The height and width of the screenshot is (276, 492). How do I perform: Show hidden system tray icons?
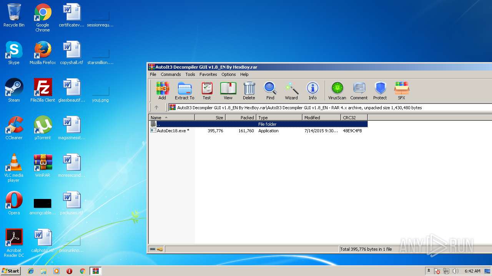(429, 271)
